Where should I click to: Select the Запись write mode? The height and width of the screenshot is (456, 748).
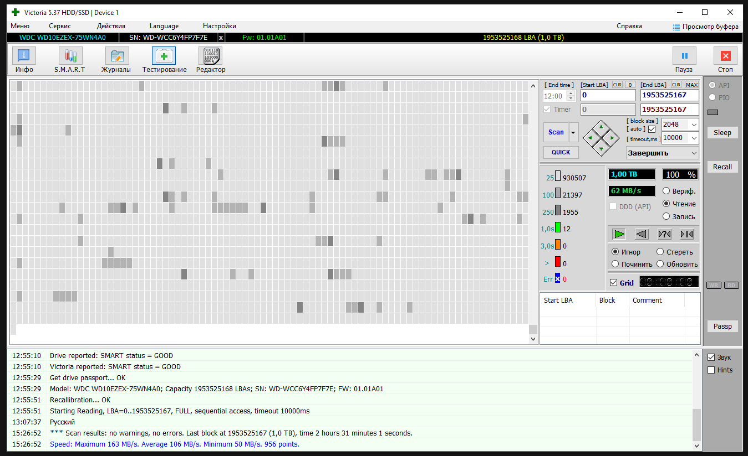[x=666, y=216]
